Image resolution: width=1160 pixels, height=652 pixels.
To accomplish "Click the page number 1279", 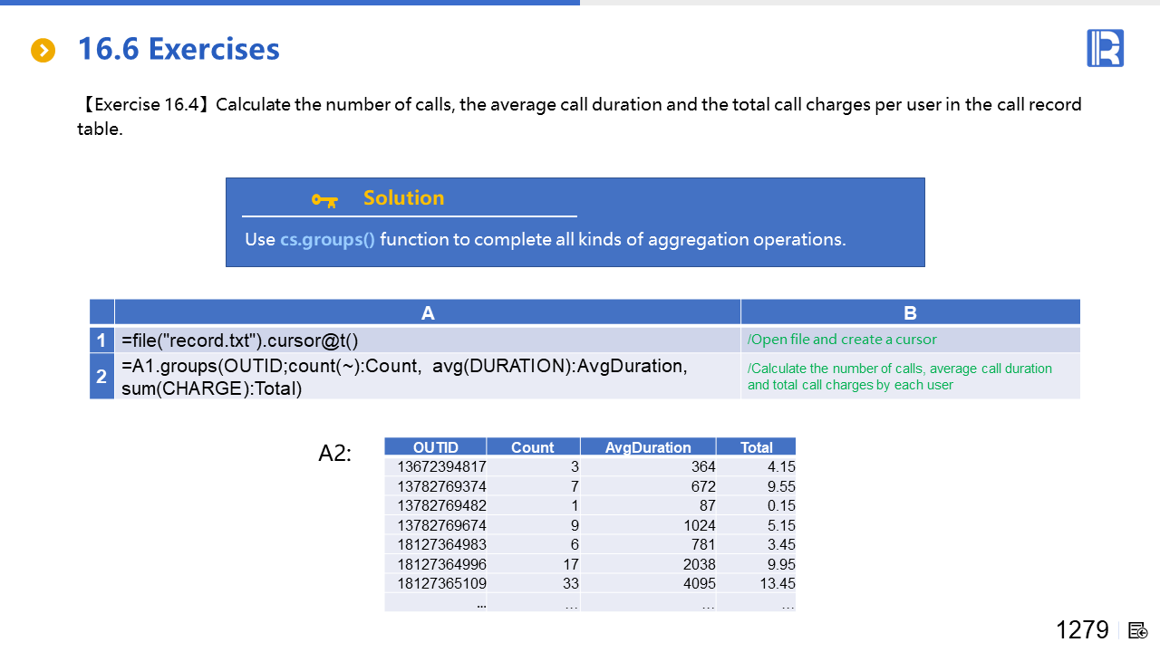I will (x=1082, y=630).
